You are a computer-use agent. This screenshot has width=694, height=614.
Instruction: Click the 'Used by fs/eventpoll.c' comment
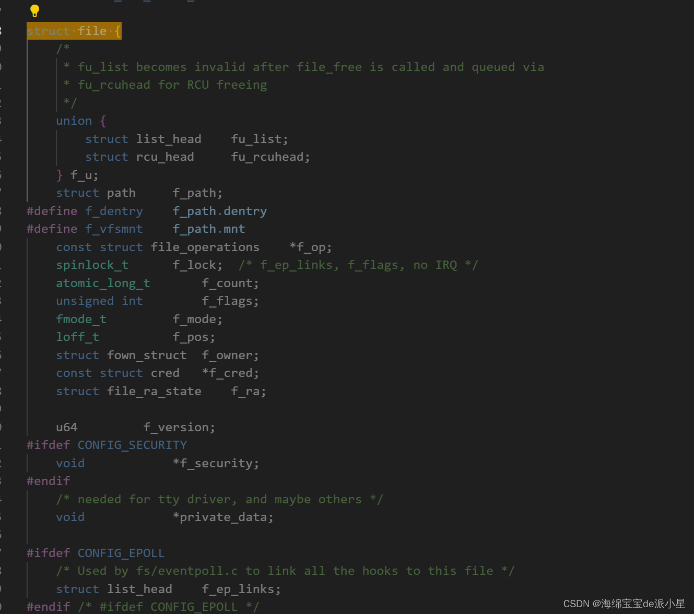[285, 571]
